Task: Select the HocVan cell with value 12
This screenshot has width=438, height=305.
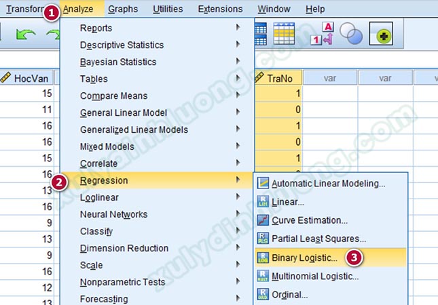Action: pyautogui.click(x=26, y=287)
